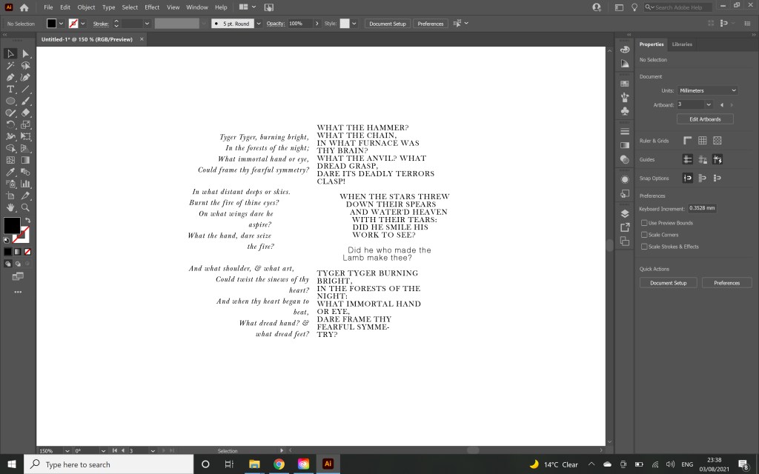Viewport: 759px width, 474px height.
Task: Enable Use Preview Bounds checkbox
Action: tap(644, 223)
